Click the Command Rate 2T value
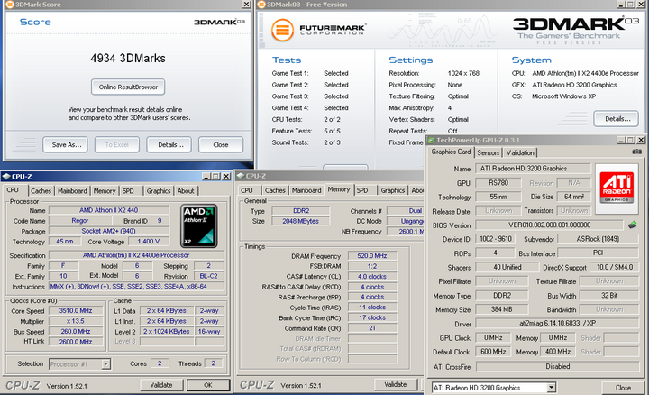Viewport: 649px width, 395px height. [x=372, y=328]
